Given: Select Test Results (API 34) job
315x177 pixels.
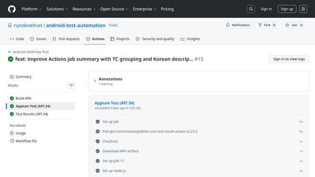Looking at the screenshot, I should pos(41,114).
